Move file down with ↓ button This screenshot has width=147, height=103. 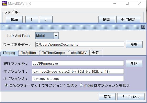click(x=46, y=20)
